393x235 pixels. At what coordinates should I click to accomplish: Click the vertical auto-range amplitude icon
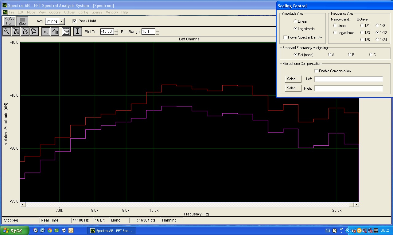click(x=78, y=32)
